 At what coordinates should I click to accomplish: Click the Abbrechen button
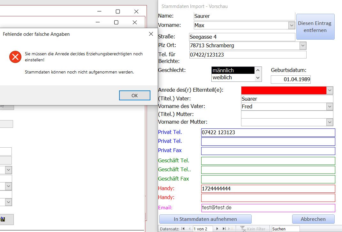coord(313,219)
